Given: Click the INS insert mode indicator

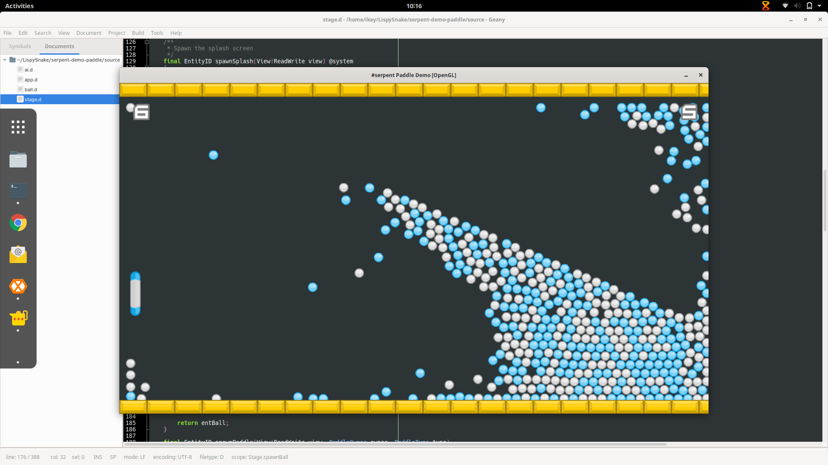Looking at the screenshot, I should point(98,457).
